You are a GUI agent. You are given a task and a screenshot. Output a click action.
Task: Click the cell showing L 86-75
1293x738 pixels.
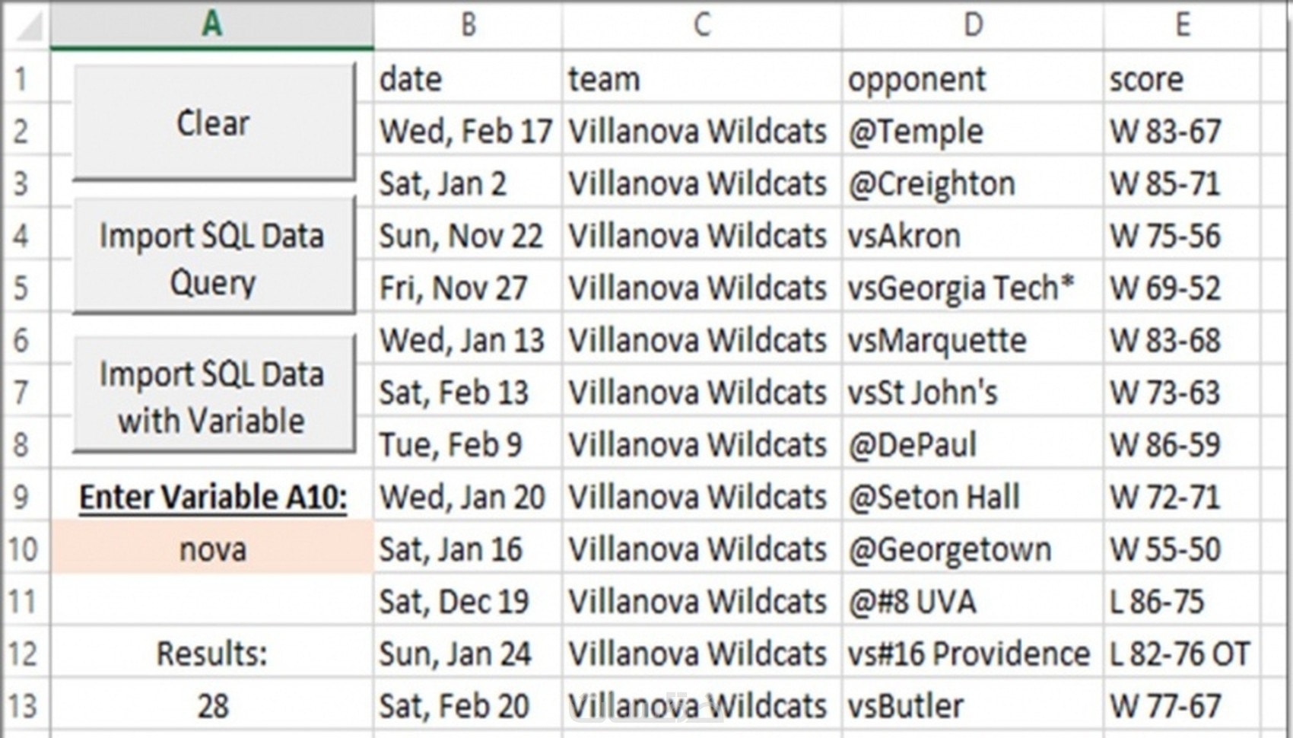1182,602
